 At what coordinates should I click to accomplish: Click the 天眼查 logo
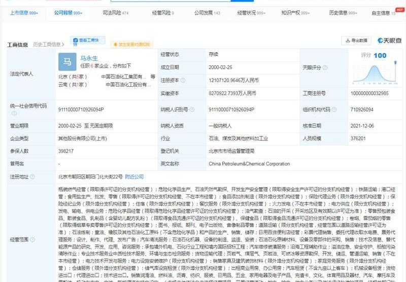389,41
